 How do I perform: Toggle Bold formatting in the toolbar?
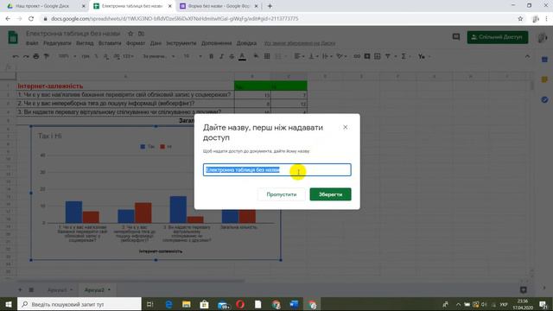tap(211, 56)
